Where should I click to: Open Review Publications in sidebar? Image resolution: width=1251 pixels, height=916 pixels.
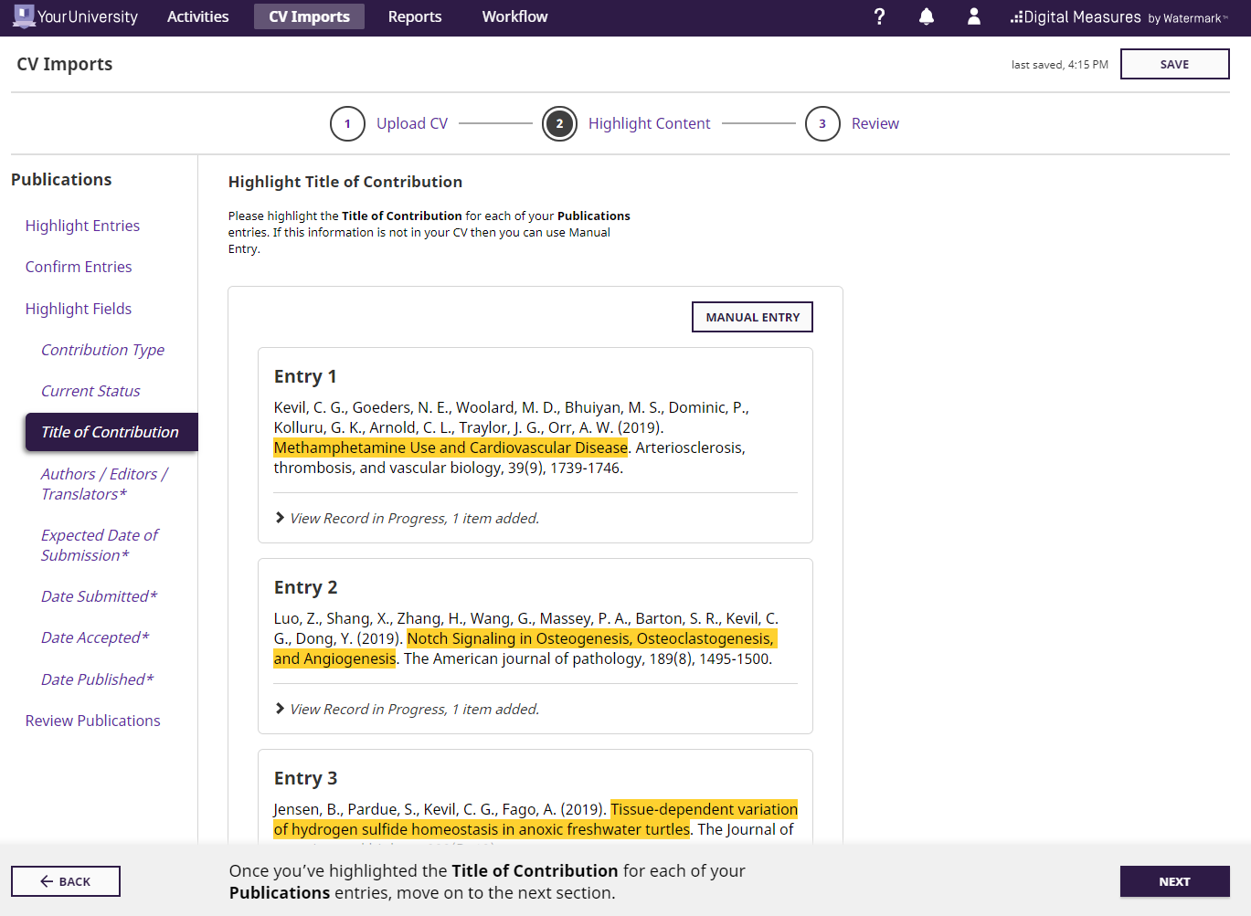(92, 721)
